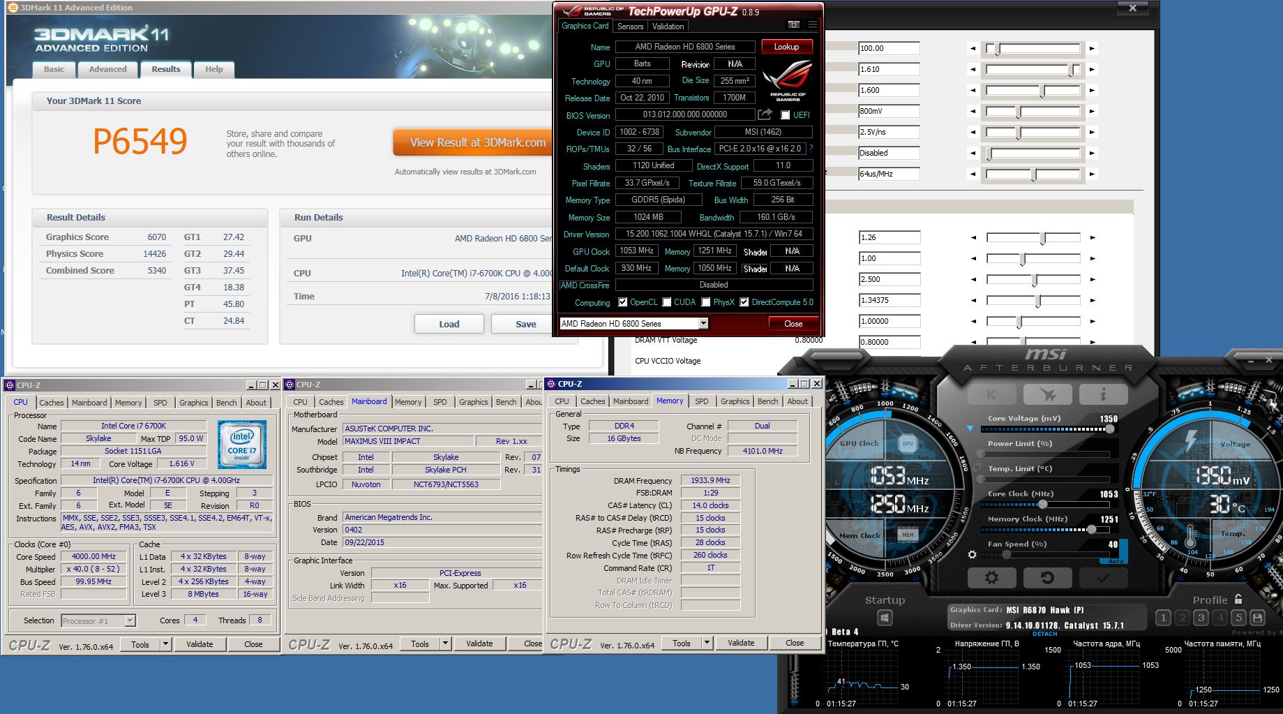Screen dimensions: 1283x714
Task: Open the Afterburner information i button
Action: (1103, 394)
